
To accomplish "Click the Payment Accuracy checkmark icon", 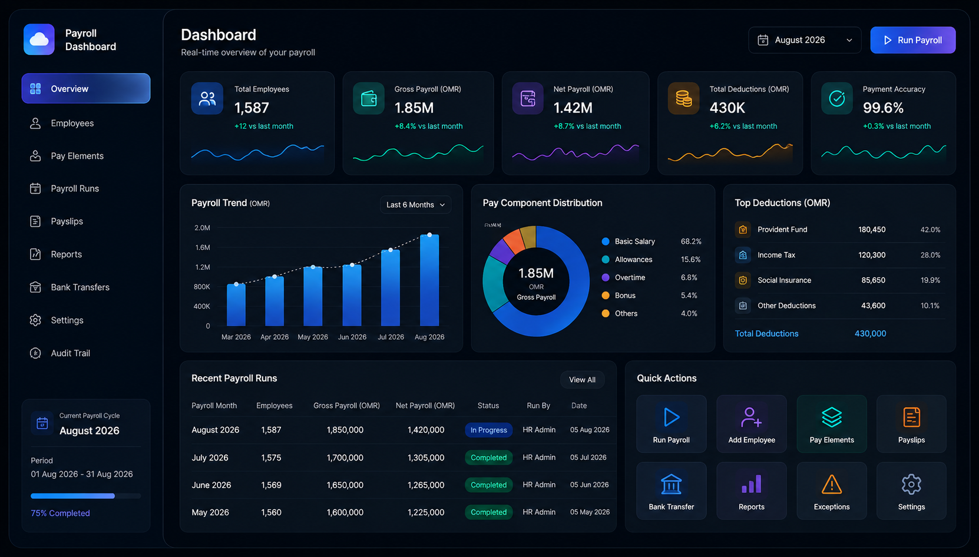I will click(x=837, y=98).
